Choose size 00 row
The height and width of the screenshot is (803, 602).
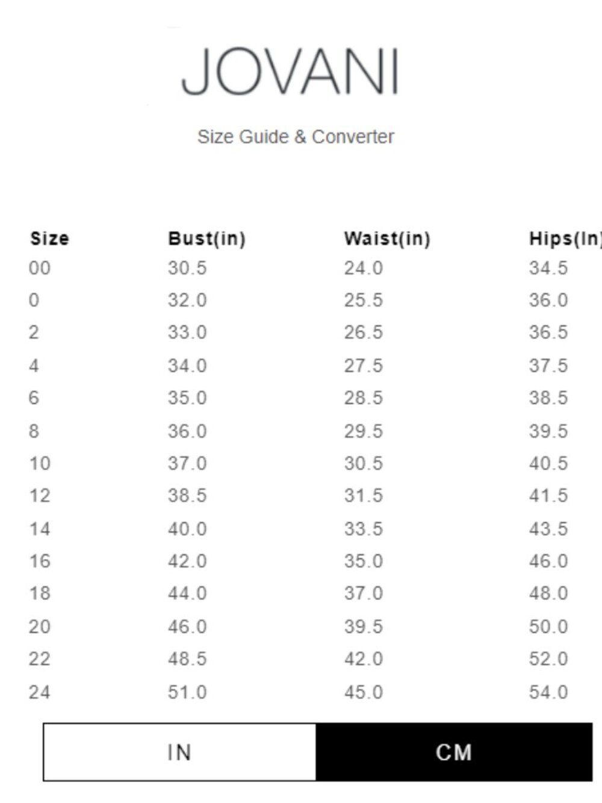click(x=301, y=268)
